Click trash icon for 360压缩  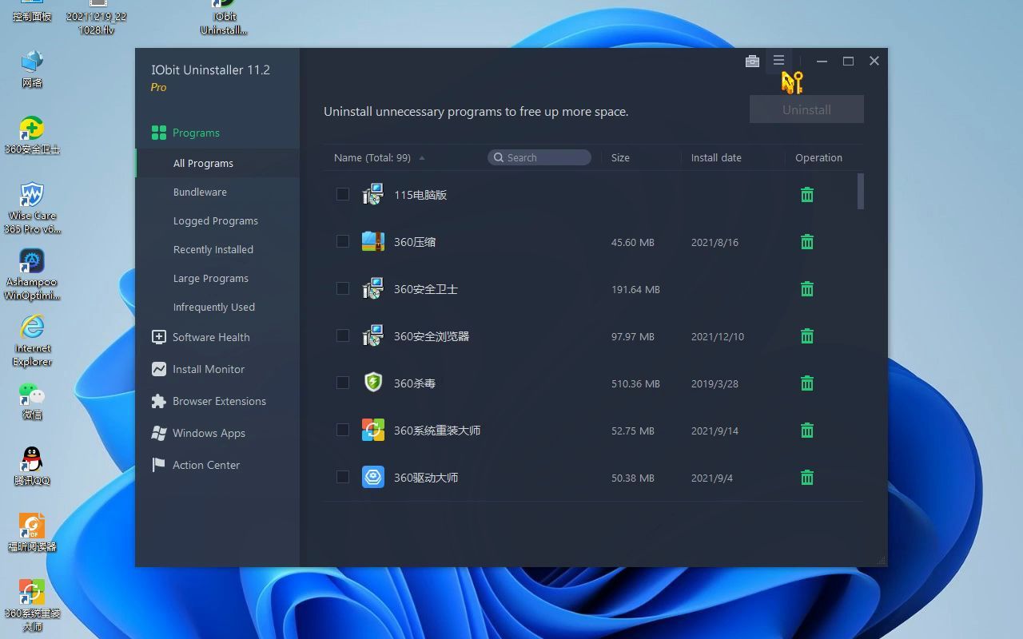(x=807, y=242)
